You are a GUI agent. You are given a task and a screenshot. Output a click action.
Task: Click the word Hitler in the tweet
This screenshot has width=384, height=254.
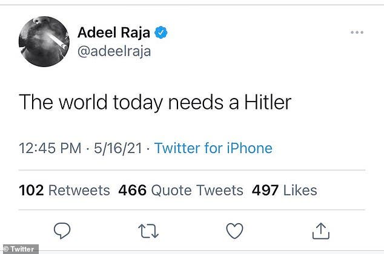[268, 102]
